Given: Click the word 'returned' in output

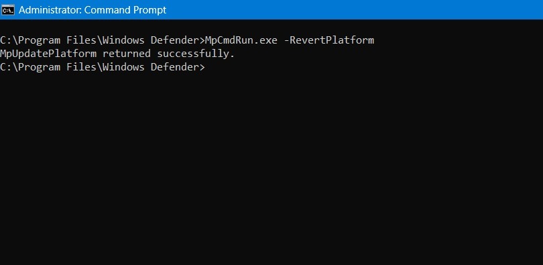Looking at the screenshot, I should tap(127, 54).
